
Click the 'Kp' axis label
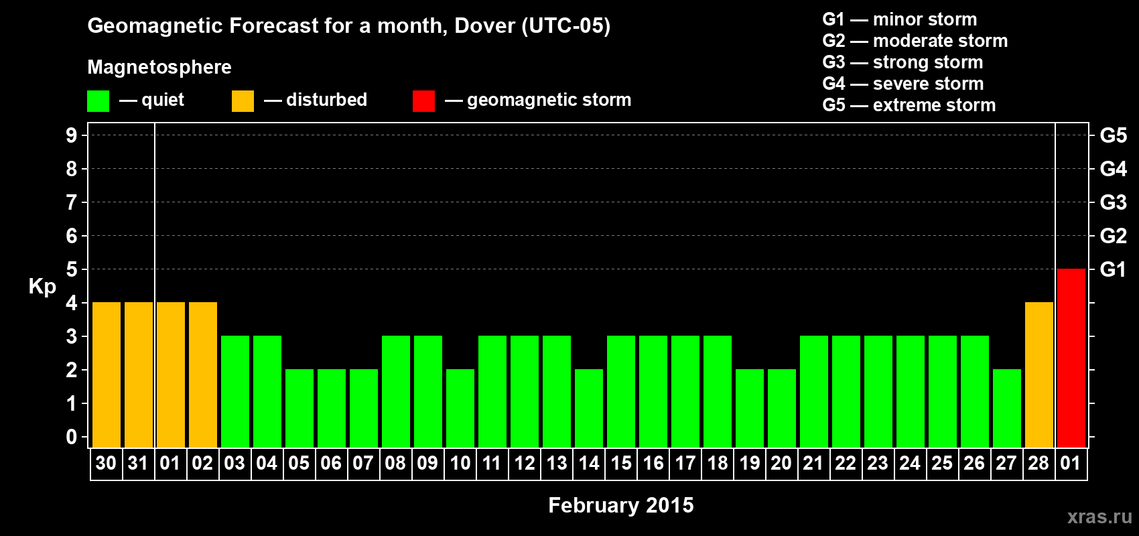42,287
